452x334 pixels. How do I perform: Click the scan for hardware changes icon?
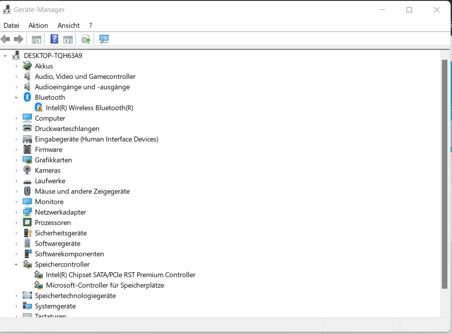[104, 39]
